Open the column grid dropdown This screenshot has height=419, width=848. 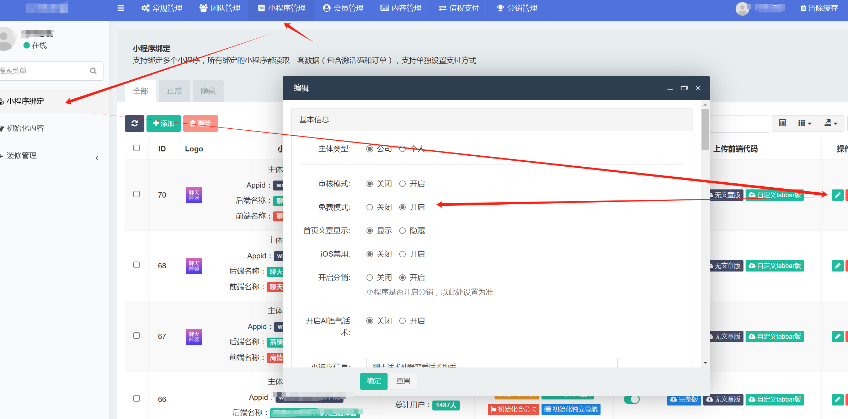pyautogui.click(x=805, y=123)
